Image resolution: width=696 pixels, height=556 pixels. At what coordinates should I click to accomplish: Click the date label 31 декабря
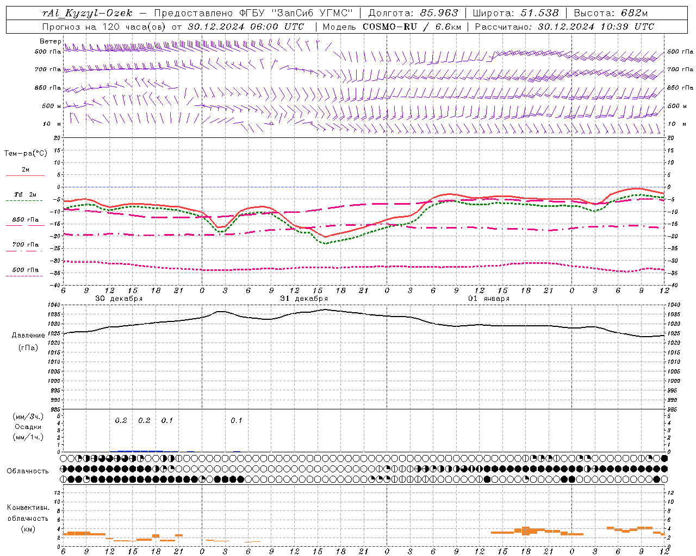pos(304,299)
